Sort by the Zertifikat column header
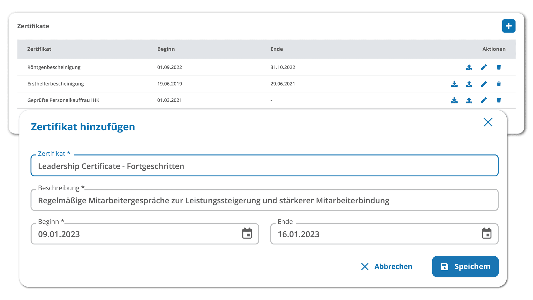533x300 pixels. 39,49
